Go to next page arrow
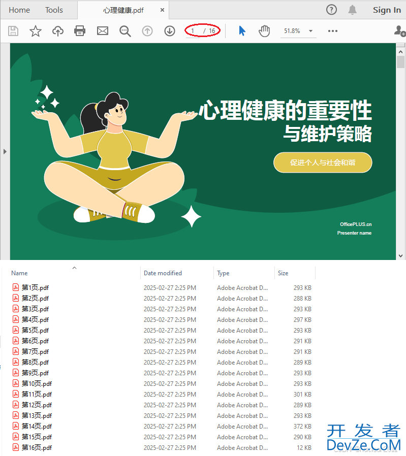Screen dimensions: 406x456 tap(170, 31)
